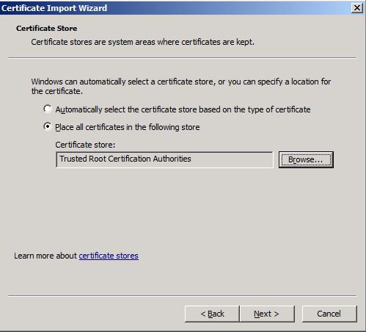Viewport: 366px width, 332px height.
Task: Proceed with the Next button
Action: [x=267, y=314]
